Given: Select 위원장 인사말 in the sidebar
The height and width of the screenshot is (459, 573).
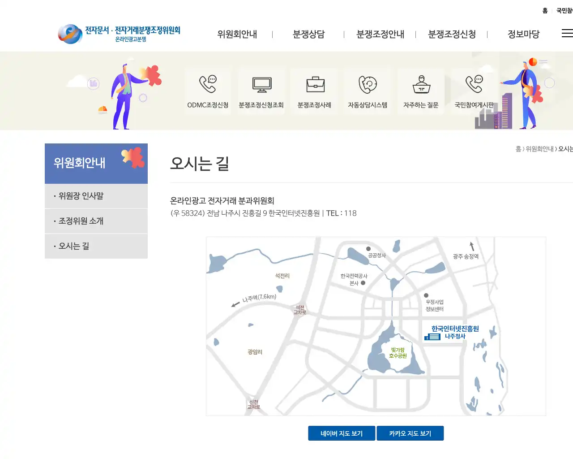Looking at the screenshot, I should (81, 196).
